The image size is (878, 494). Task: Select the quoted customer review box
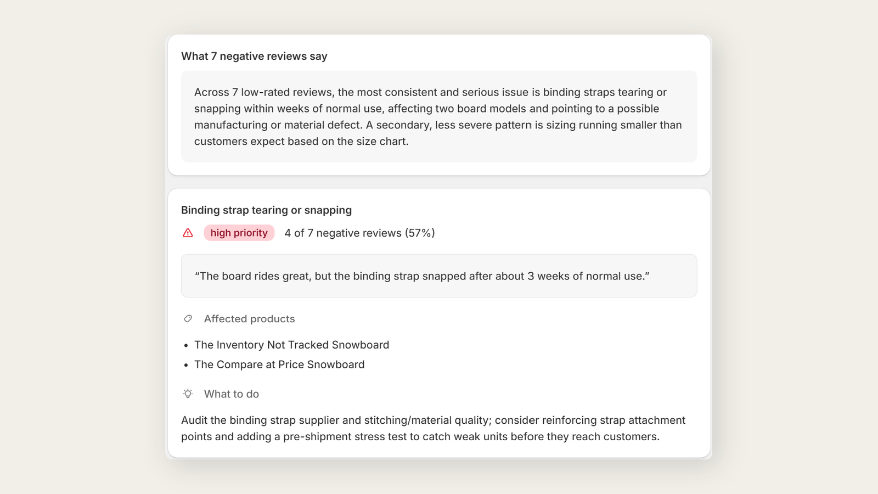tap(439, 276)
